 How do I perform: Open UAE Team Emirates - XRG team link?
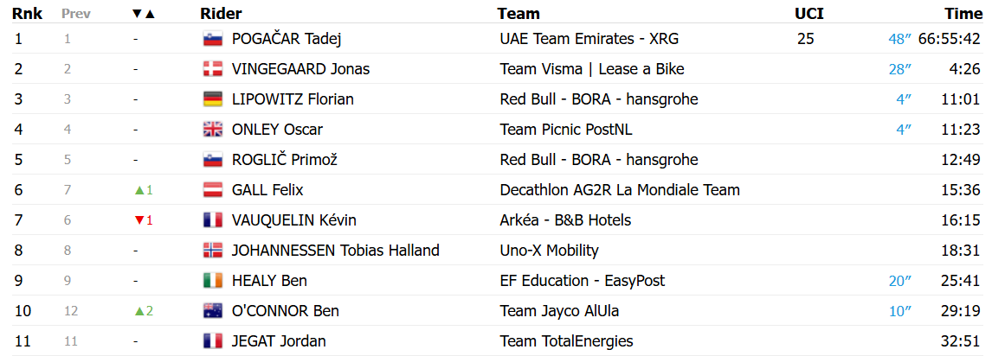click(589, 39)
